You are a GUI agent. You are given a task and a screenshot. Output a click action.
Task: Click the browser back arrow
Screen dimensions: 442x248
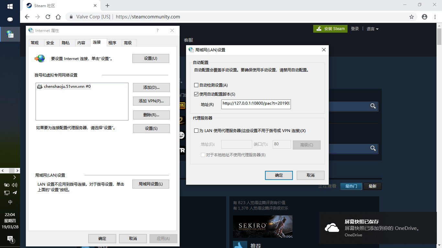click(x=27, y=16)
